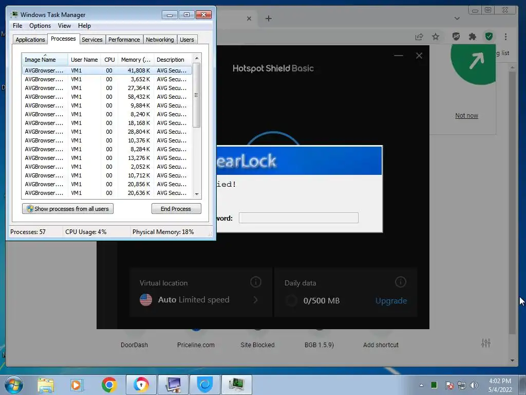The width and height of the screenshot is (526, 395).
Task: Expand the Virtual location chevron
Action: tap(256, 300)
